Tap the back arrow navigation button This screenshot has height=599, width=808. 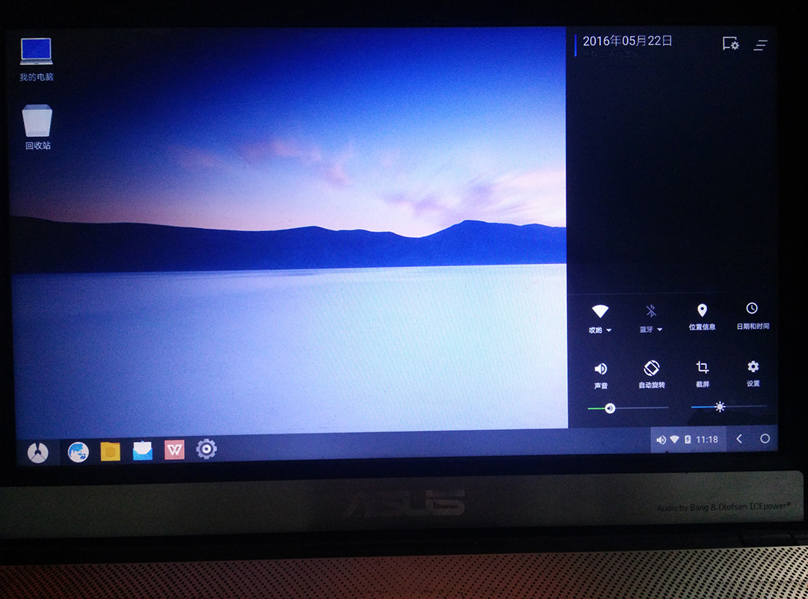click(x=739, y=439)
